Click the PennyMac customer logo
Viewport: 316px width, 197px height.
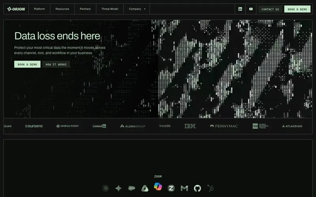click(x=224, y=126)
